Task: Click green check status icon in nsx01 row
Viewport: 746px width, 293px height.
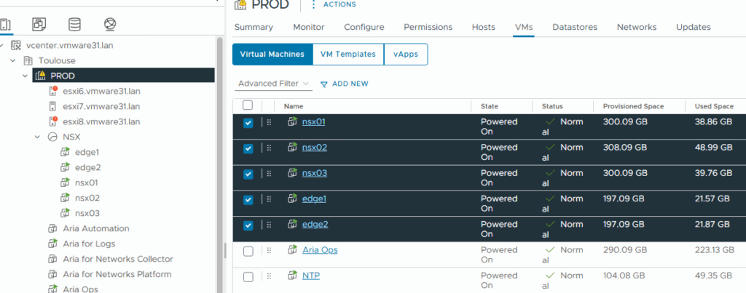Action: point(550,122)
